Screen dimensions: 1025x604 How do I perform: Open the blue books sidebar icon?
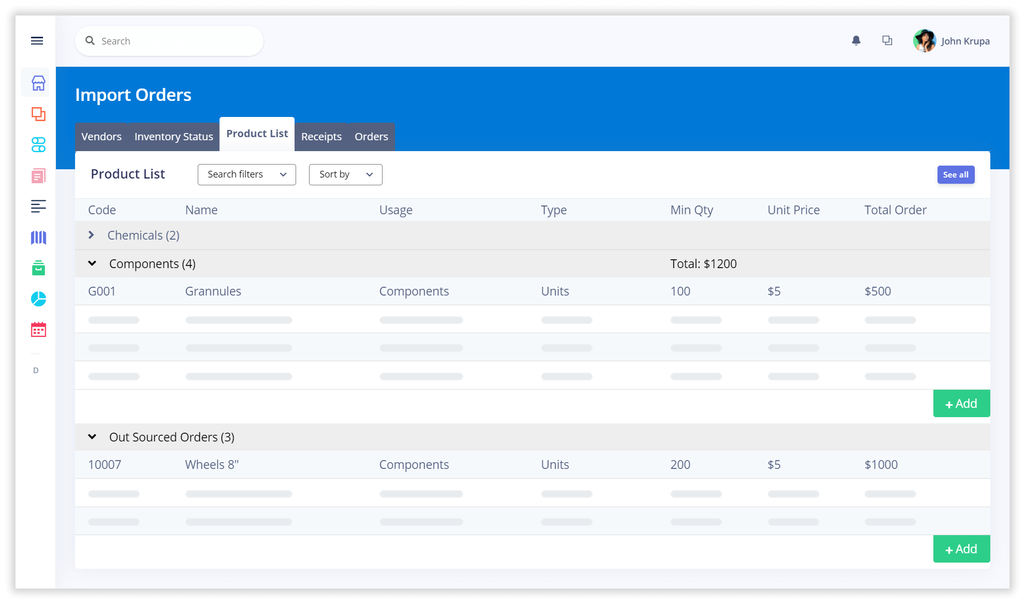[38, 238]
